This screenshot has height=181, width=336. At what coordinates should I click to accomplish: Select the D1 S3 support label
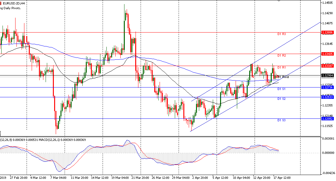pyautogui.click(x=281, y=120)
